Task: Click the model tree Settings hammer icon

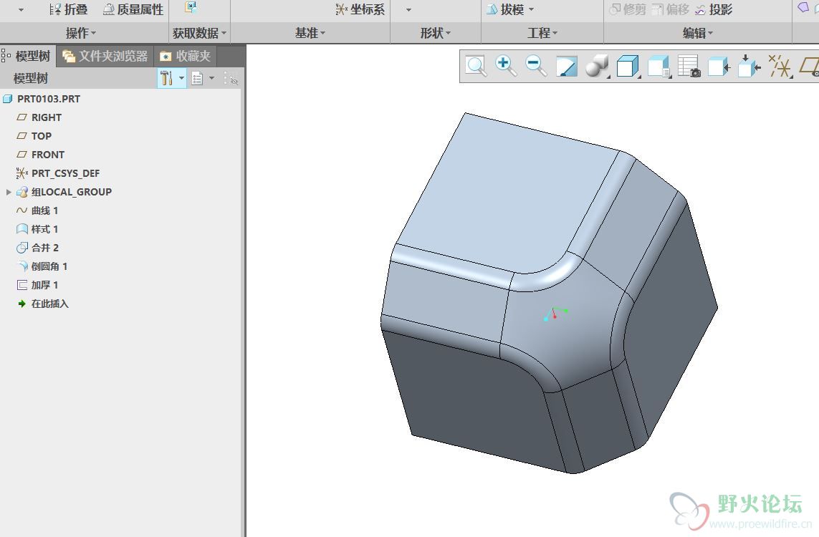Action: 166,78
